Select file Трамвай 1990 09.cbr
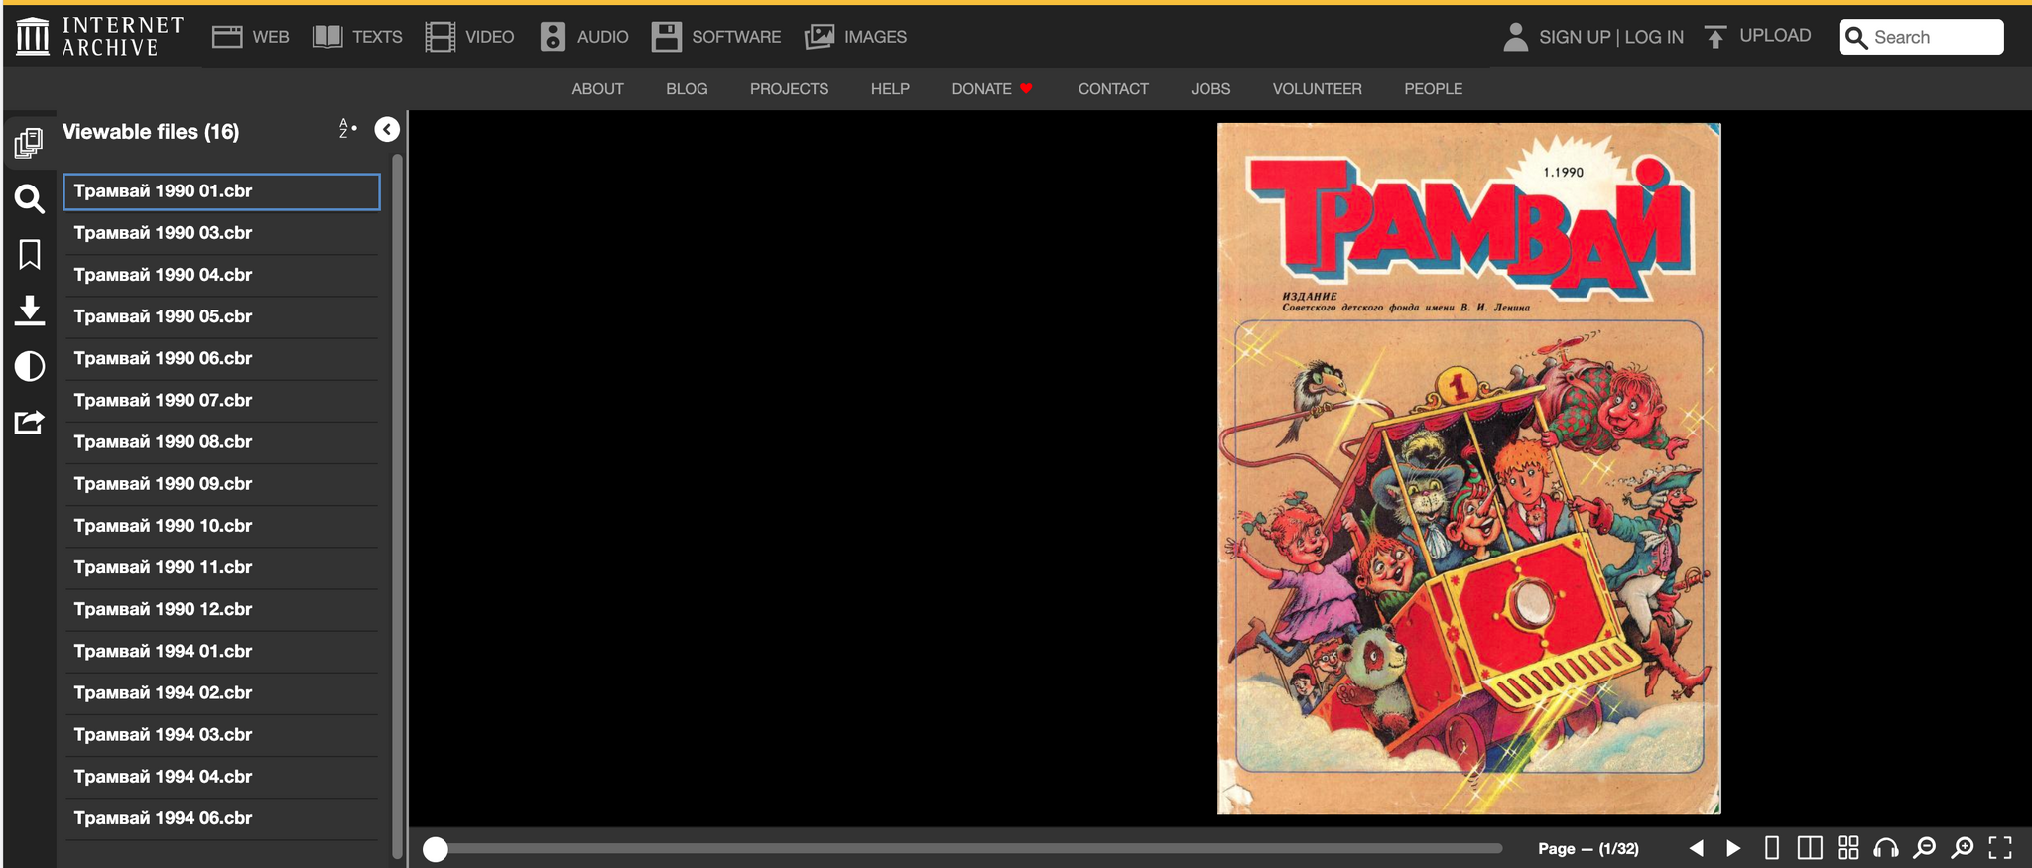 [221, 484]
